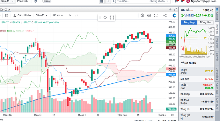Image resolution: width=220 pixels, height=121 pixels.
Task: Click the 1894.59 blue price label
Action: [x=171, y=36]
